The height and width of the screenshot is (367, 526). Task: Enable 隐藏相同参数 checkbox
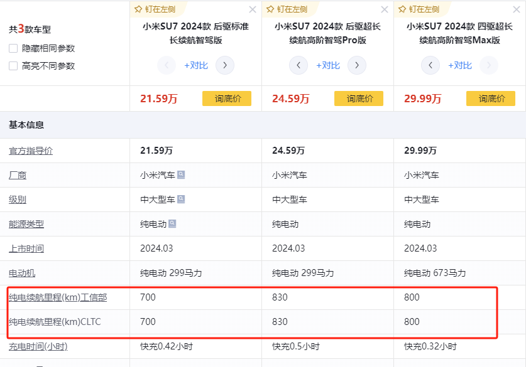click(x=13, y=48)
